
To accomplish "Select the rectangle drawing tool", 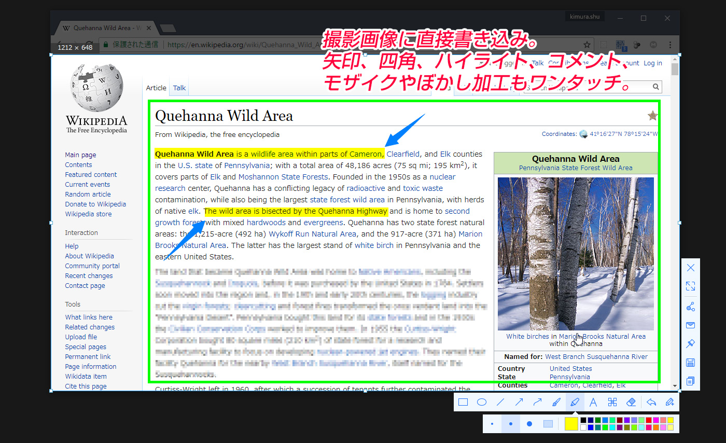I will 463,402.
